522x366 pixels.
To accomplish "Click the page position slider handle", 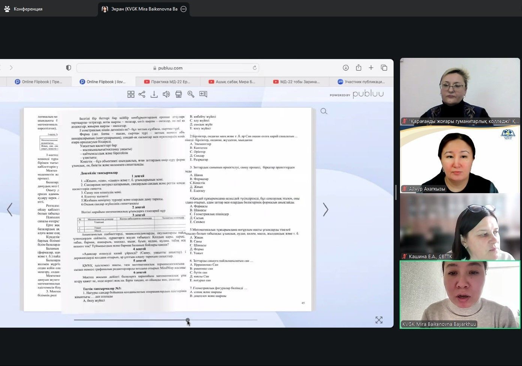I will pyautogui.click(x=188, y=320).
